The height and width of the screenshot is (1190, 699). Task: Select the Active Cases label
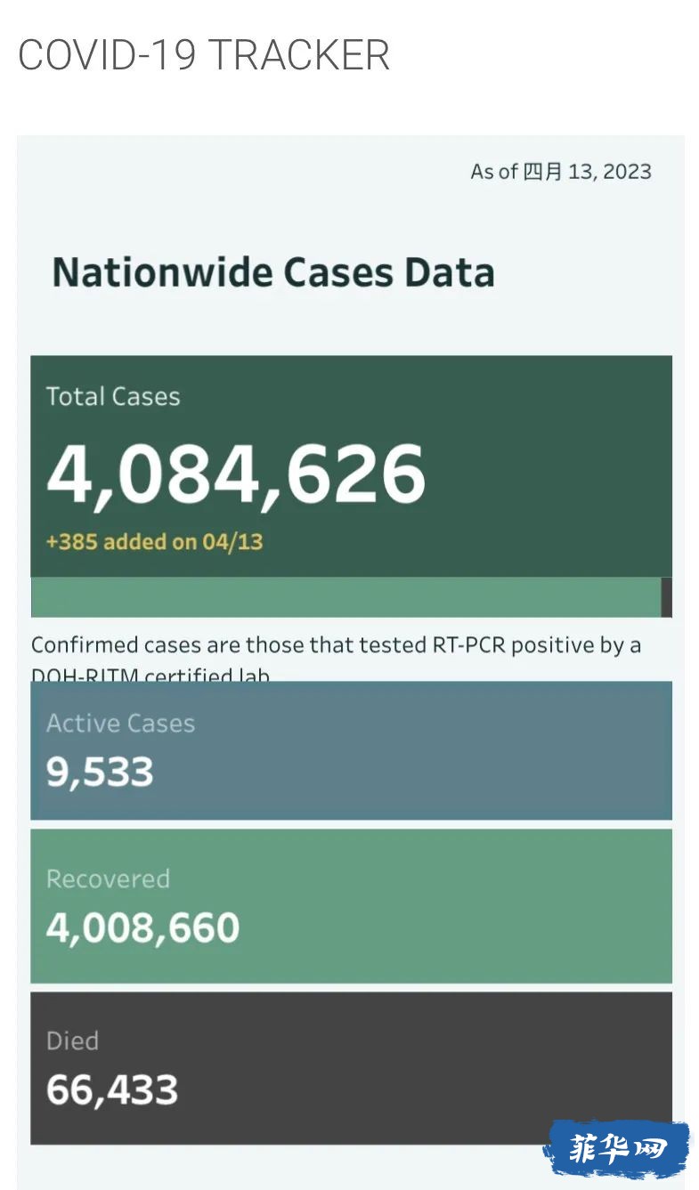[x=120, y=723]
